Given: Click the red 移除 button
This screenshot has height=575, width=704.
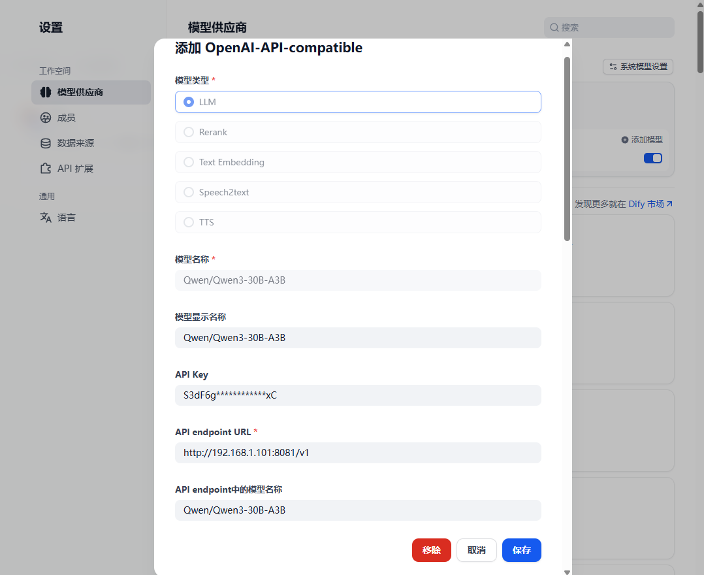Looking at the screenshot, I should [x=432, y=550].
